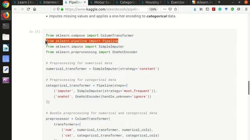Go forward to next page

click(x=22, y=9)
